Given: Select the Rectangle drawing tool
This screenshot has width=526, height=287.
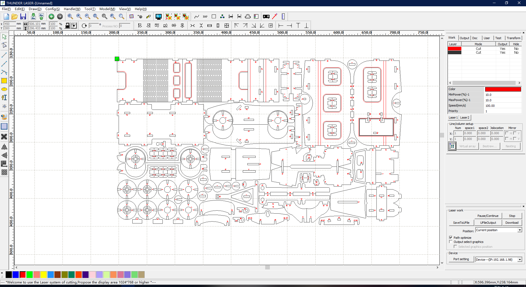Looking at the screenshot, I should point(4,81).
